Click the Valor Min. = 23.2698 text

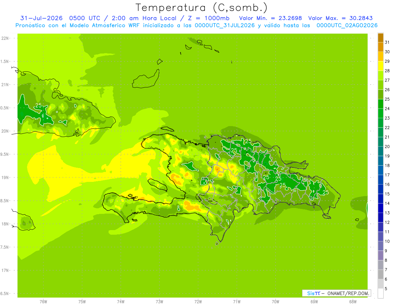point(270,18)
